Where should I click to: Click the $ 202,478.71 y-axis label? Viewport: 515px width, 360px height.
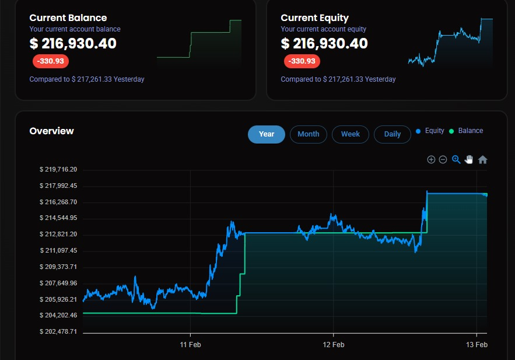pyautogui.click(x=58, y=332)
